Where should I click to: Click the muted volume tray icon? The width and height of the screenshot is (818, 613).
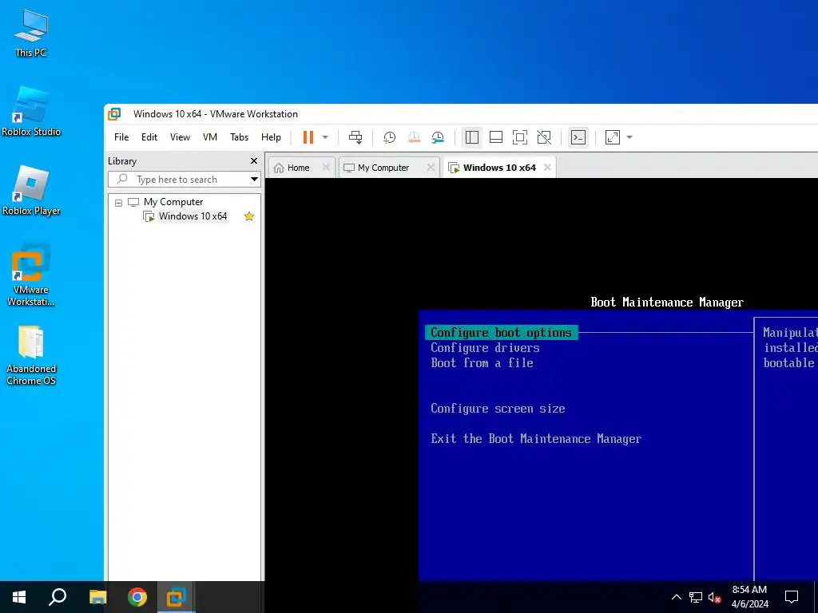coord(715,597)
